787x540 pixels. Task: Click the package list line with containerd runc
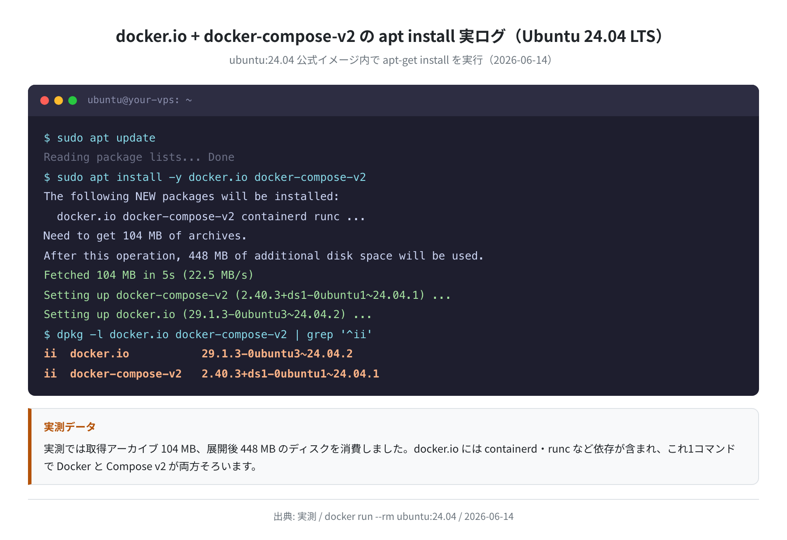click(211, 217)
